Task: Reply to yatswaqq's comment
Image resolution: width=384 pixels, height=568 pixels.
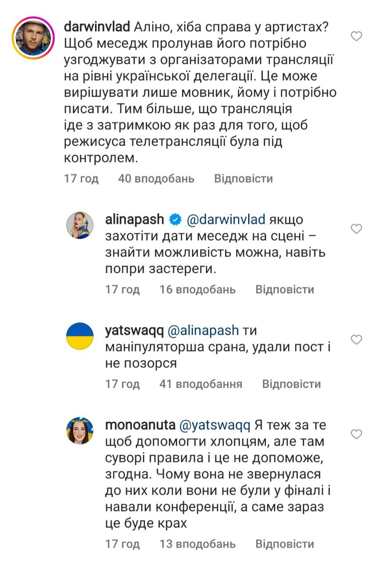Action: tap(291, 384)
